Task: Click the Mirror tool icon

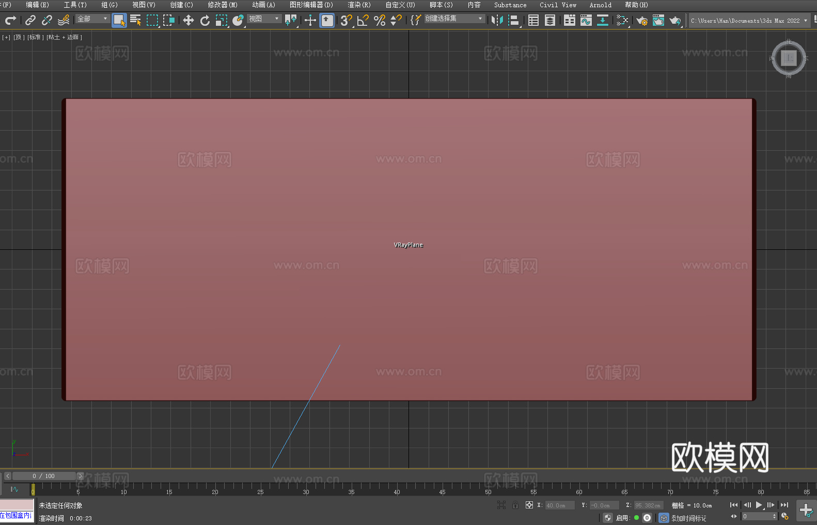Action: click(497, 20)
